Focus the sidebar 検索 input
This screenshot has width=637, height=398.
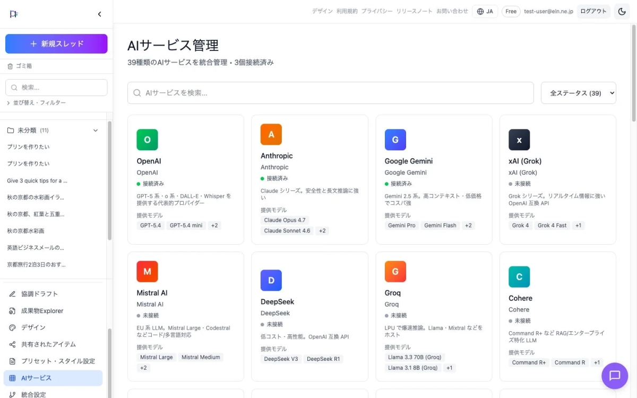(56, 88)
